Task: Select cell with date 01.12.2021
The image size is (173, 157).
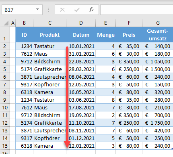Action: (x=81, y=138)
